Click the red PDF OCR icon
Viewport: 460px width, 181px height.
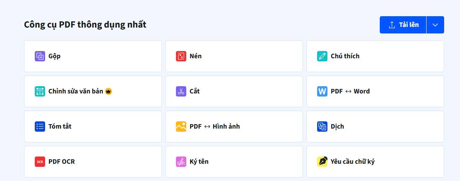(40, 162)
